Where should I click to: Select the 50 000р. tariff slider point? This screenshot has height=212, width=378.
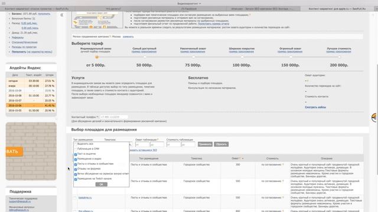(x=145, y=57)
